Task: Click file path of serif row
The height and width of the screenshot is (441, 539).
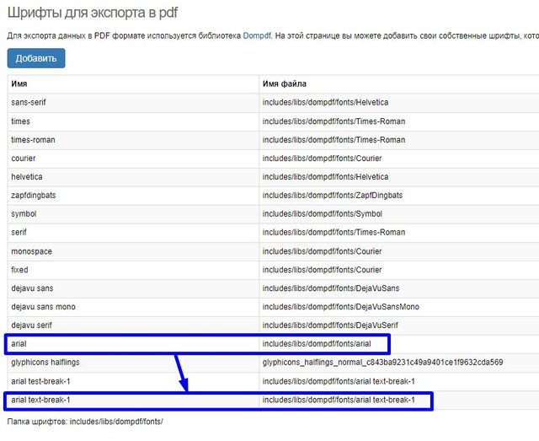Action: pos(334,233)
